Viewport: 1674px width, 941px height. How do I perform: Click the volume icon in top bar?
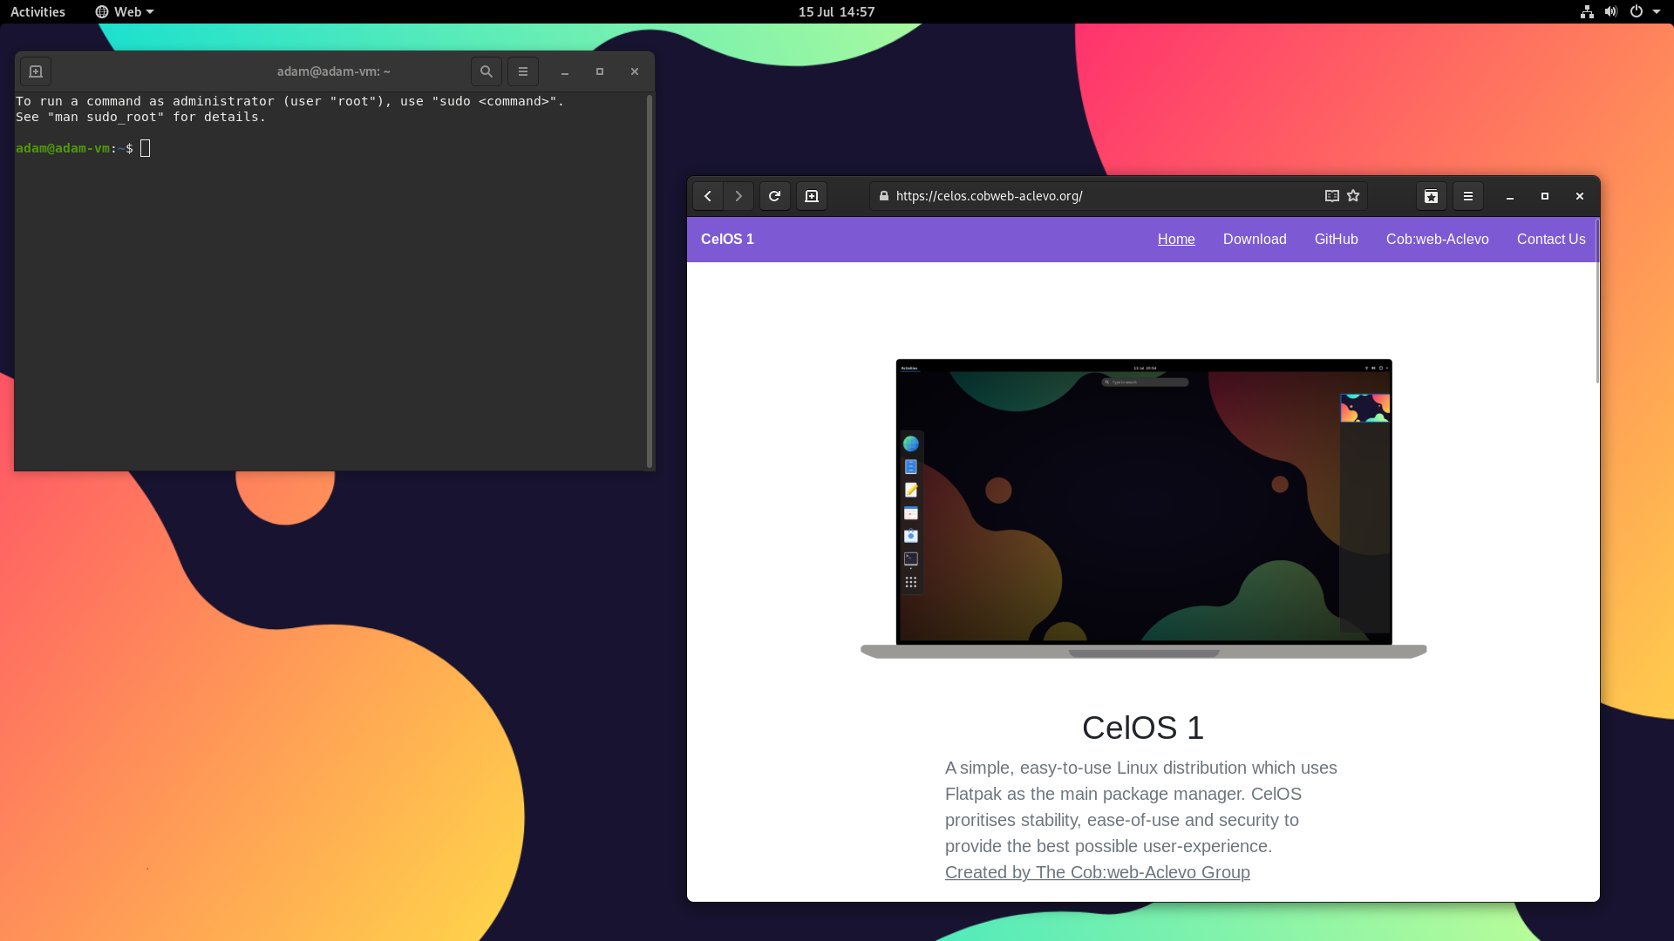pyautogui.click(x=1611, y=11)
